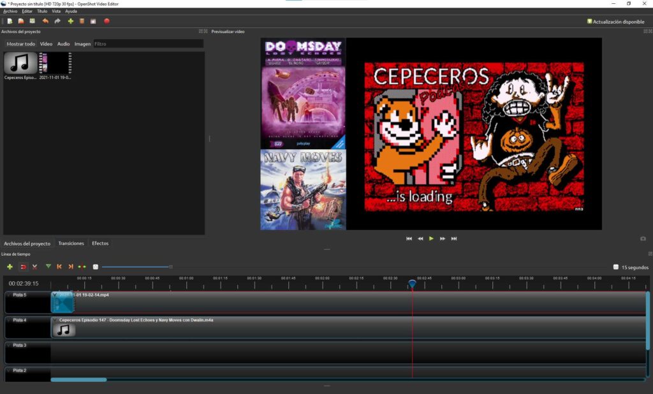The height and width of the screenshot is (394, 653).
Task: Jump to end of video preview
Action: point(454,238)
